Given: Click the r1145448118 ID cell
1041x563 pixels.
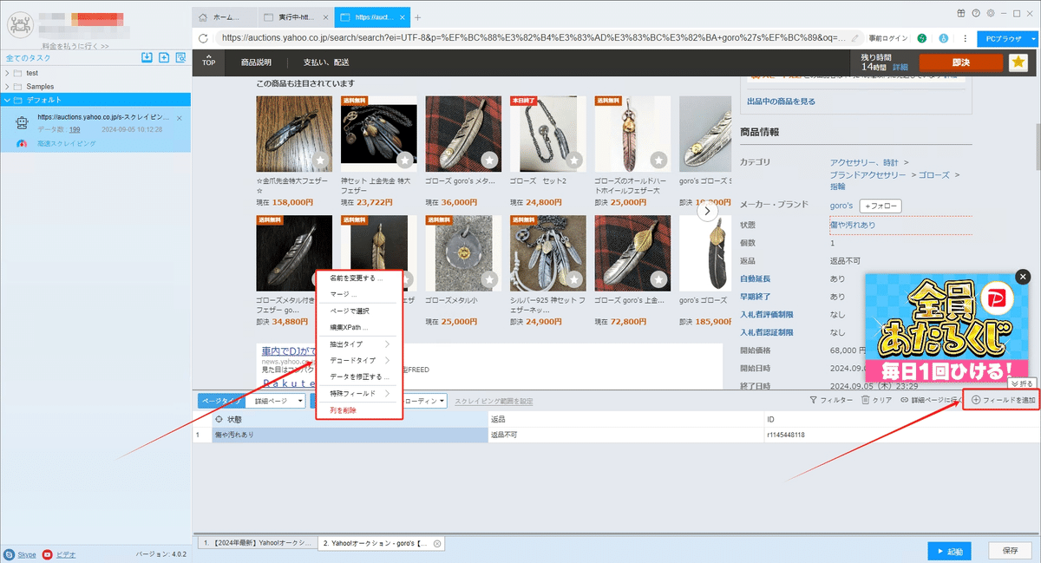Looking at the screenshot, I should click(x=900, y=435).
